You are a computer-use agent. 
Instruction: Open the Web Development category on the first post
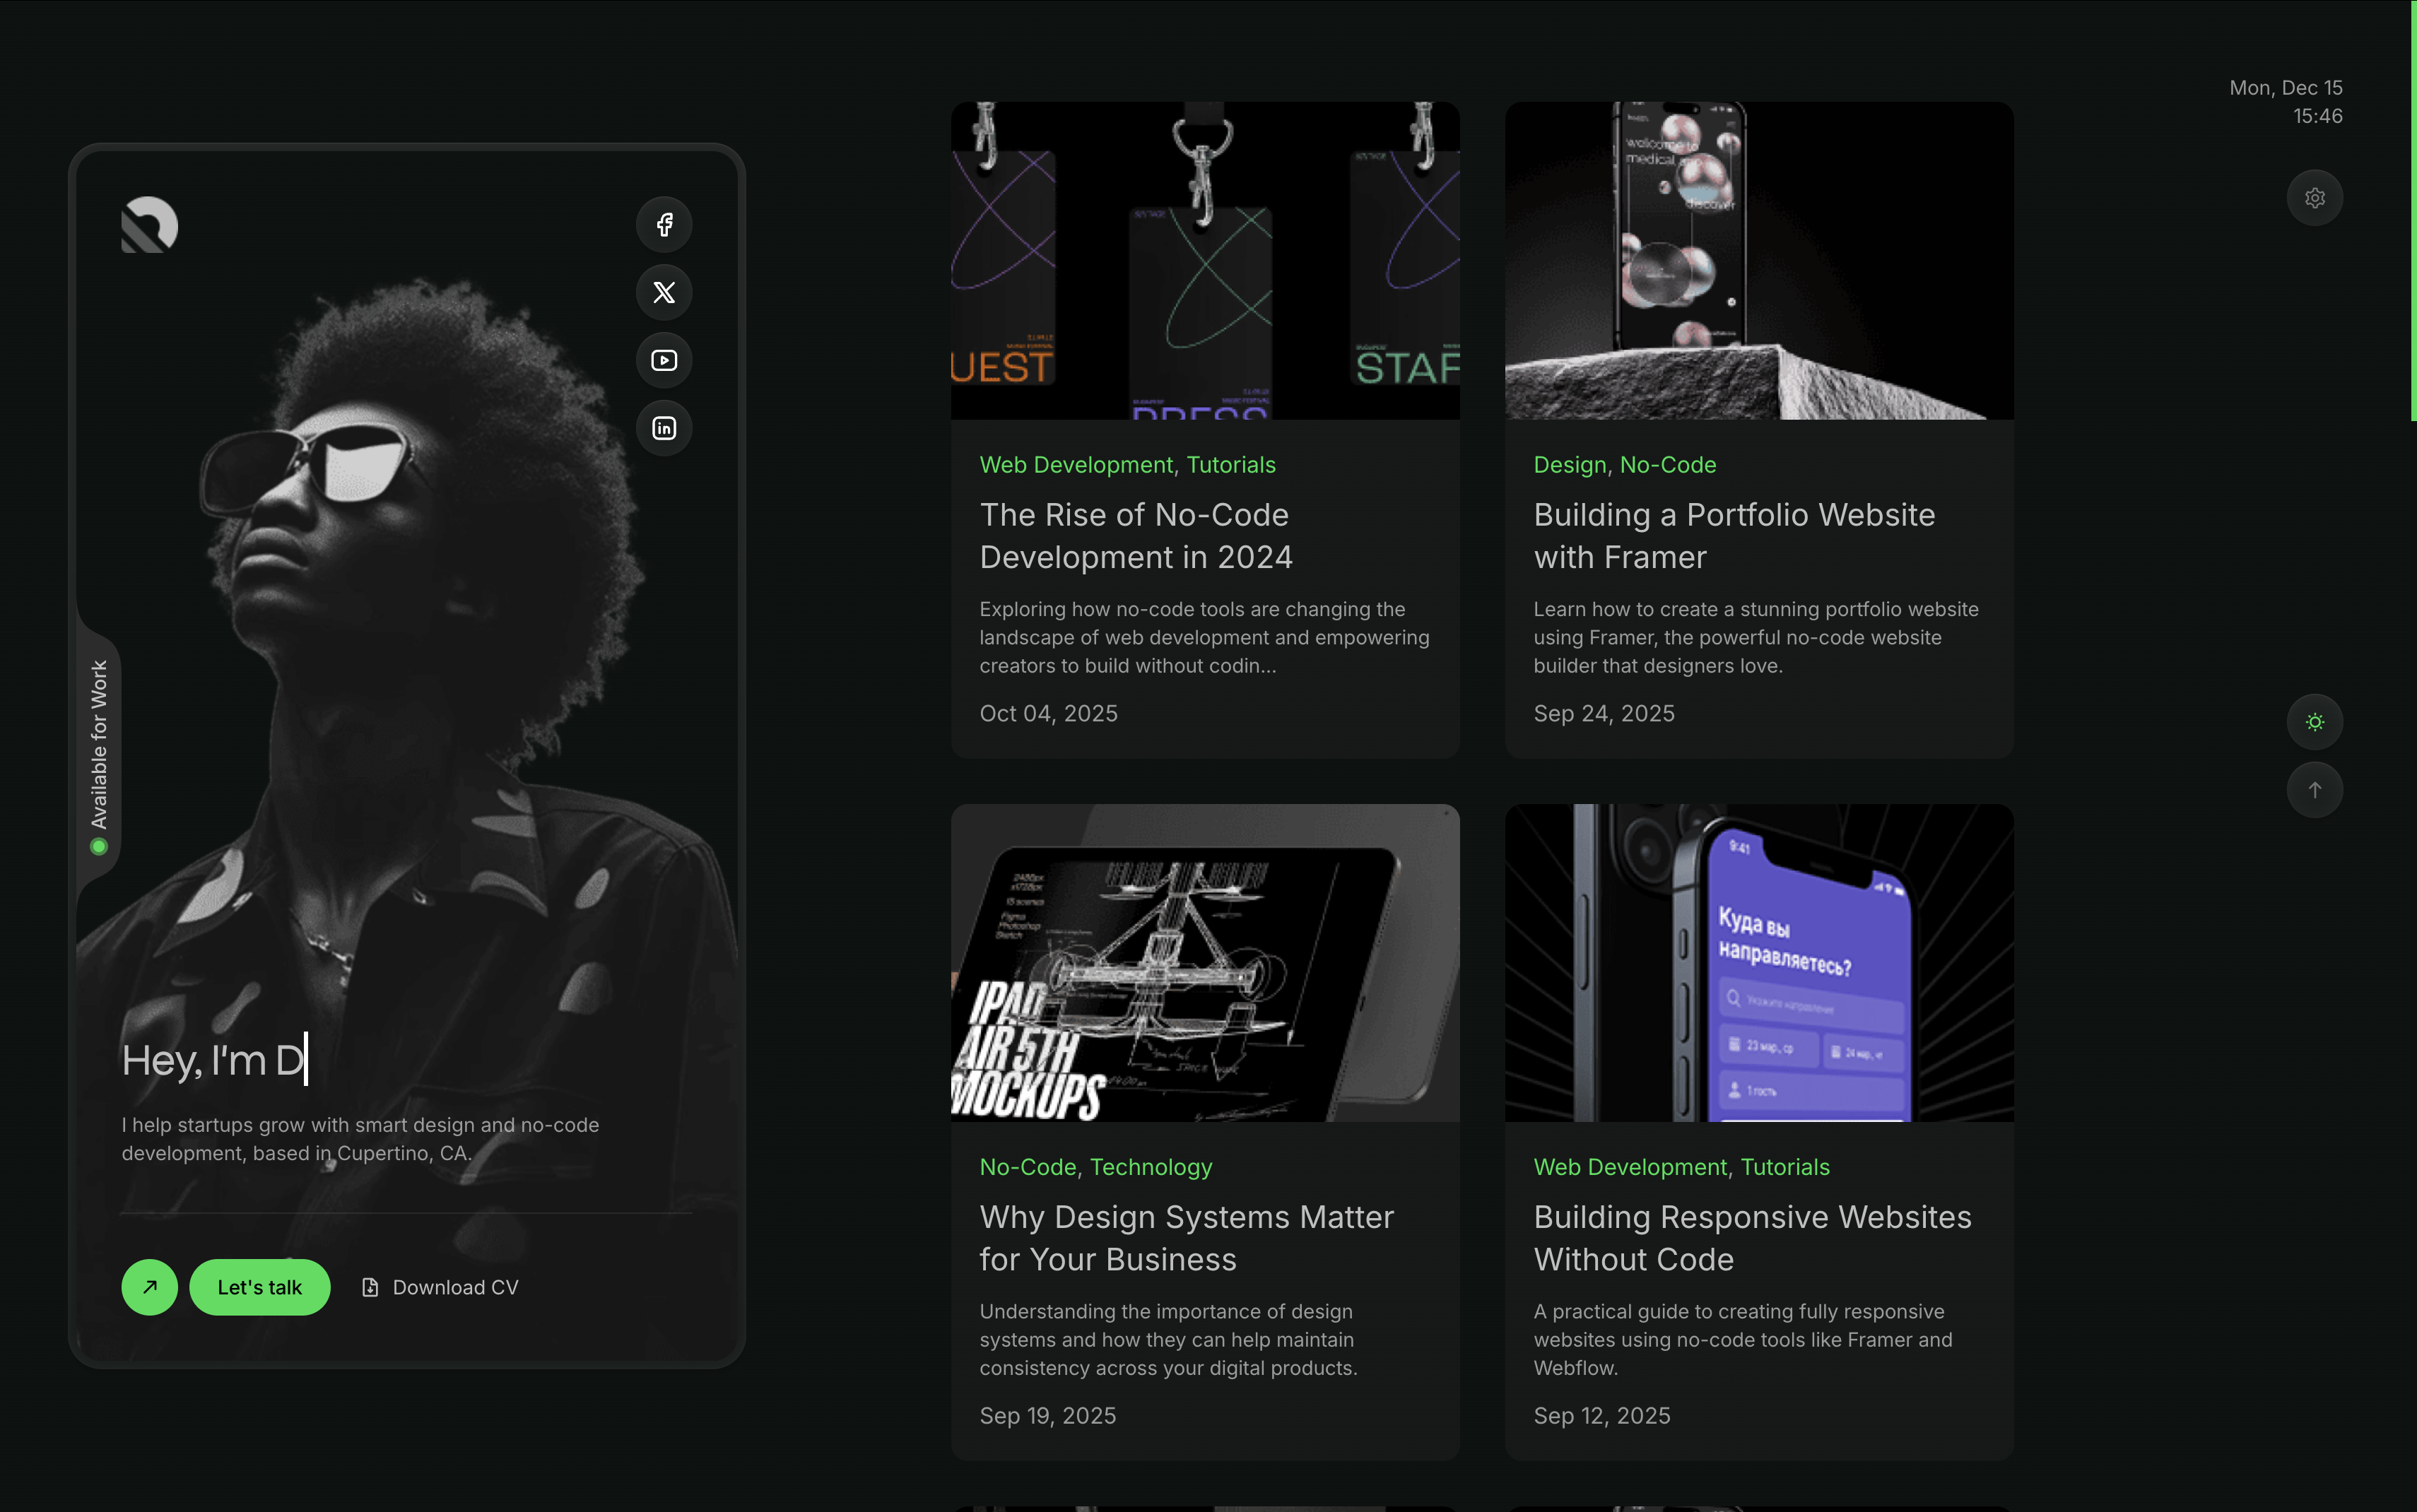tap(1076, 465)
